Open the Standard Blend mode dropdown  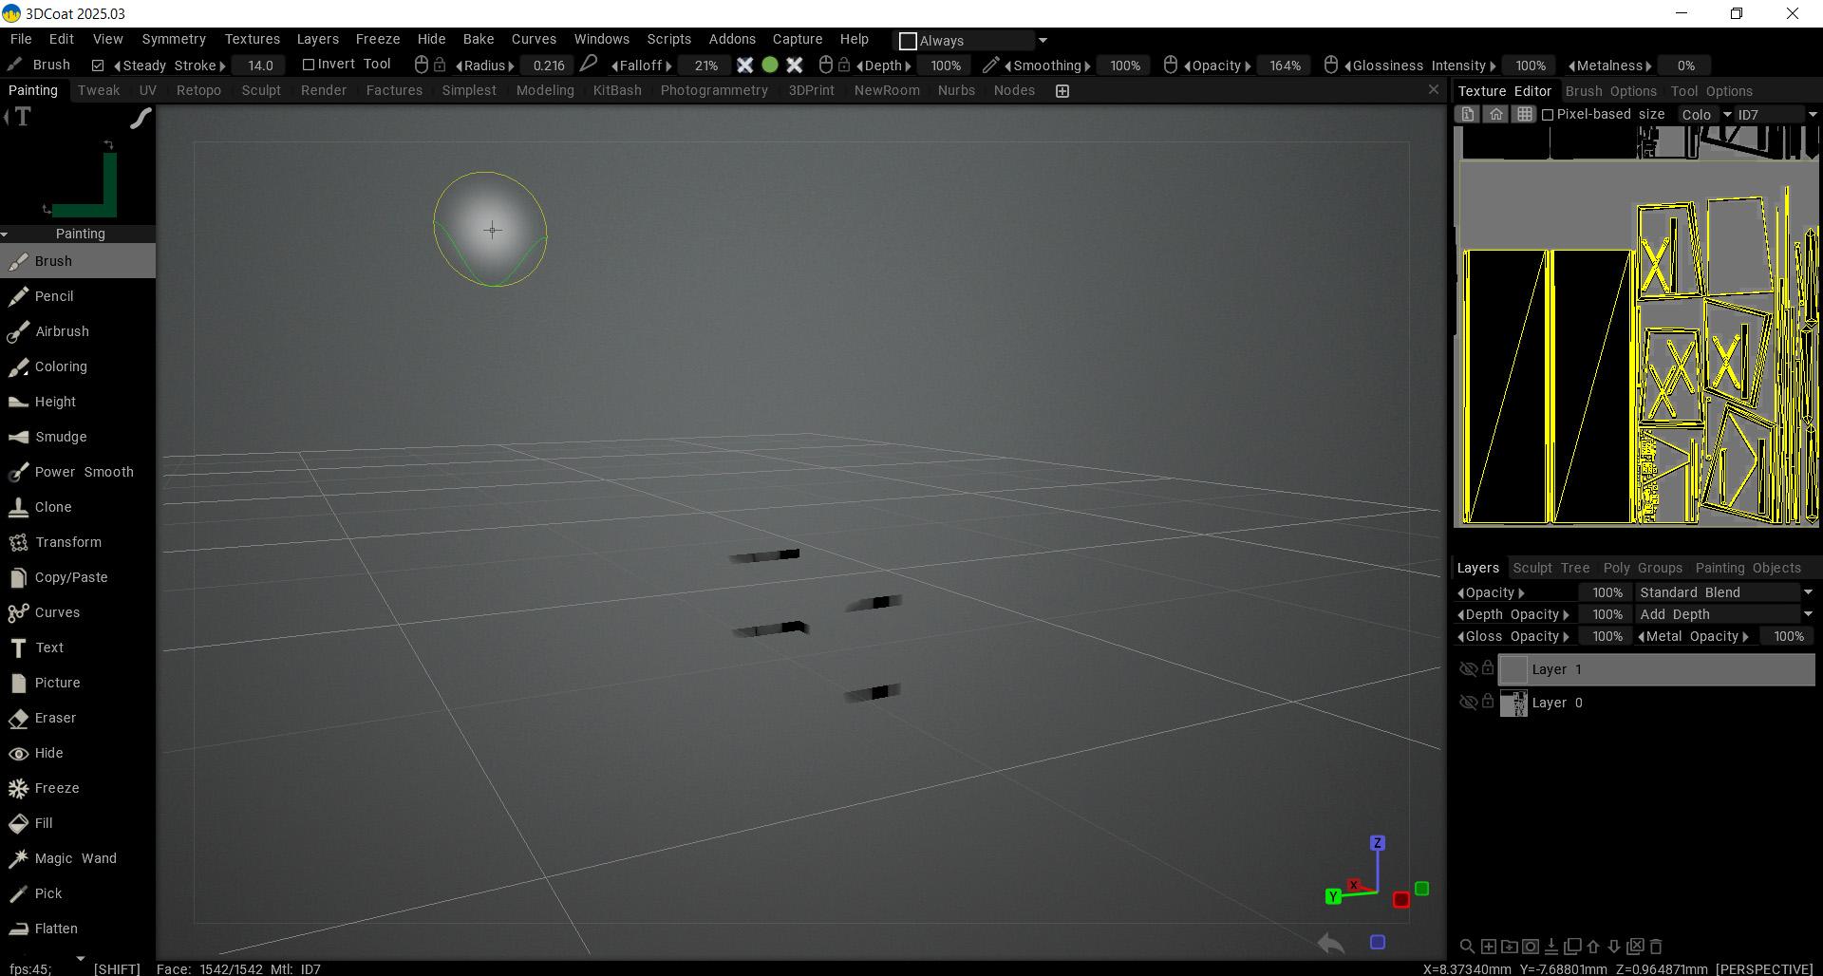1725,592
